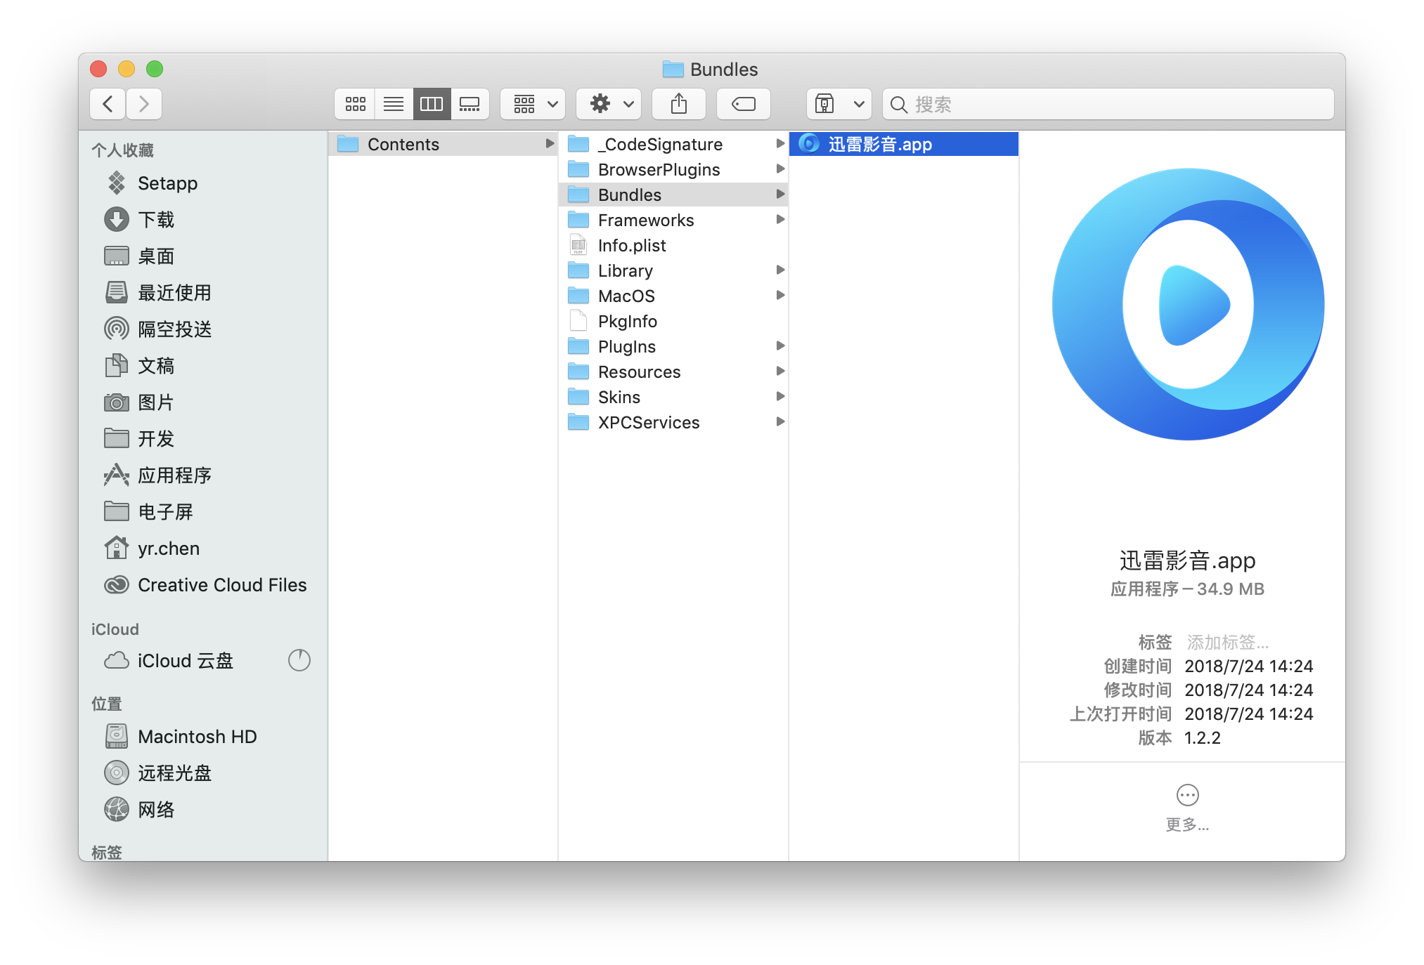Open AirDrop from the sidebar
1424x965 pixels.
click(x=174, y=329)
